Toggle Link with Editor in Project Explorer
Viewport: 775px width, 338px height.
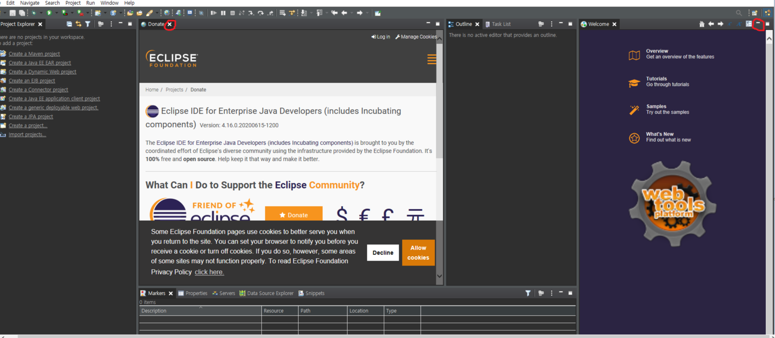78,24
